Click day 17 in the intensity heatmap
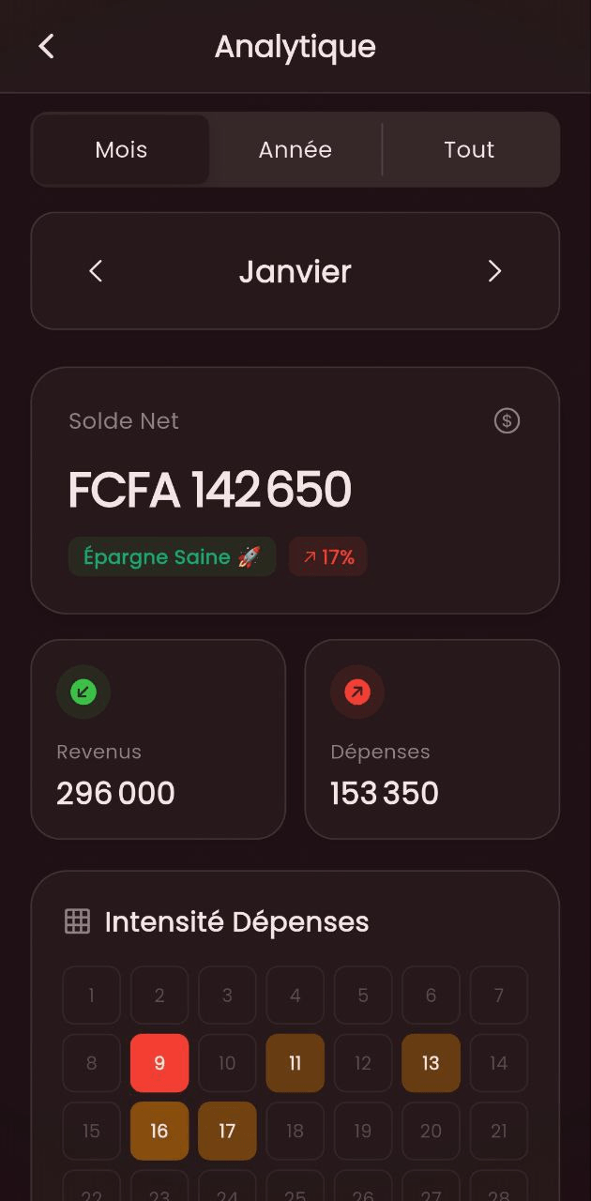 (x=227, y=1131)
